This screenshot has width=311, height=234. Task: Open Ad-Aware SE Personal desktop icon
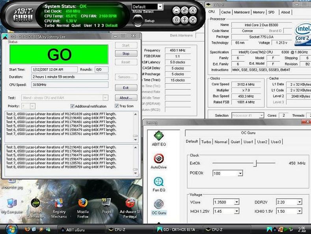click(130, 208)
